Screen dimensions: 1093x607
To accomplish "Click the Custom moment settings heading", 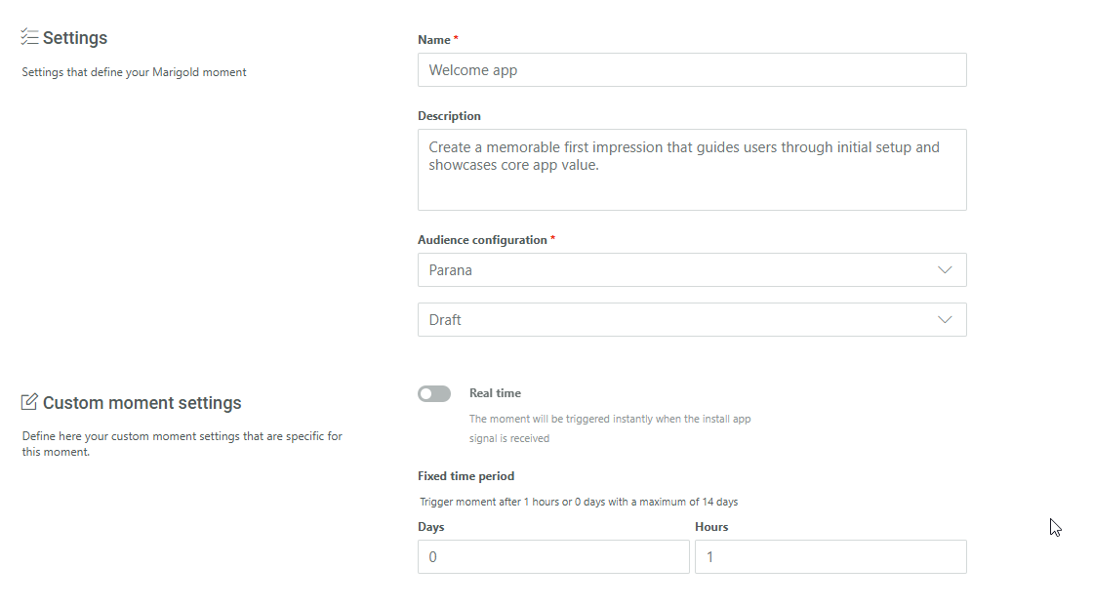I will tap(142, 403).
